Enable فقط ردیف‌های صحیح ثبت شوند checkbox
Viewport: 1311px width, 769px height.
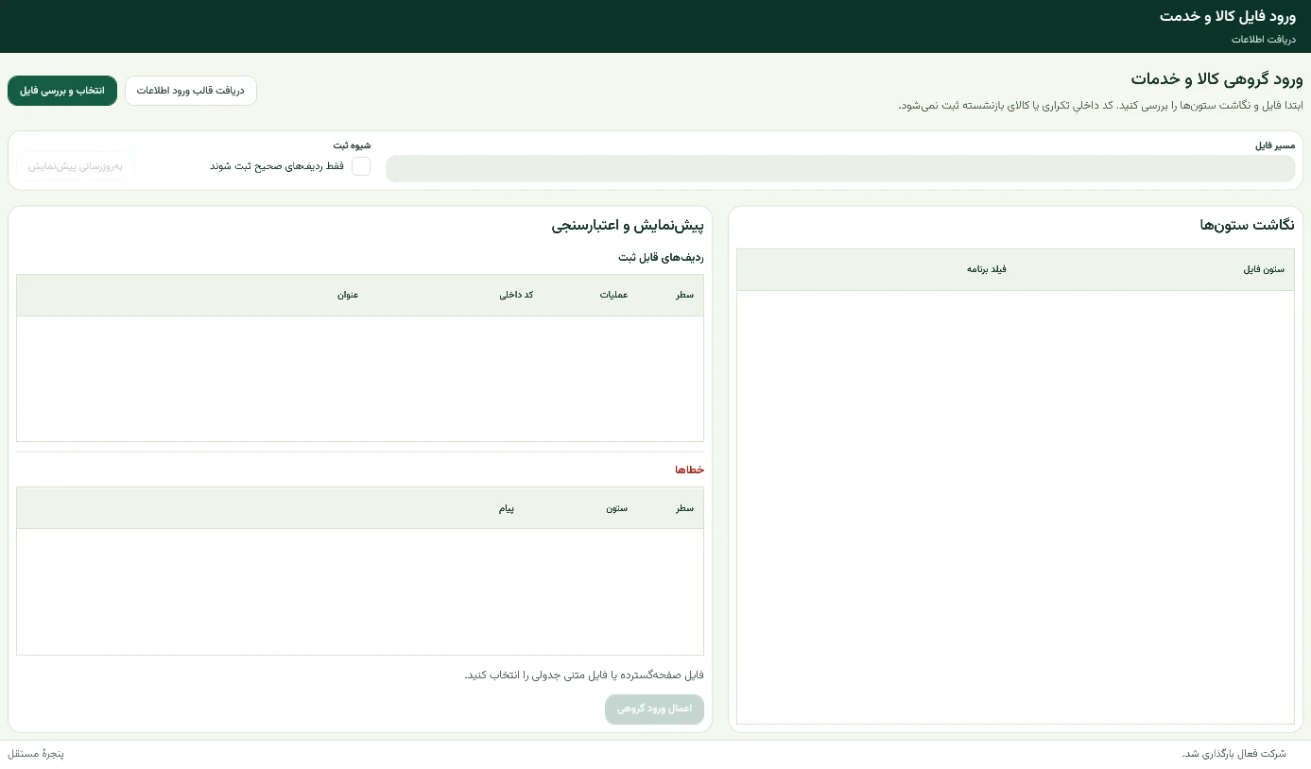coord(361,166)
